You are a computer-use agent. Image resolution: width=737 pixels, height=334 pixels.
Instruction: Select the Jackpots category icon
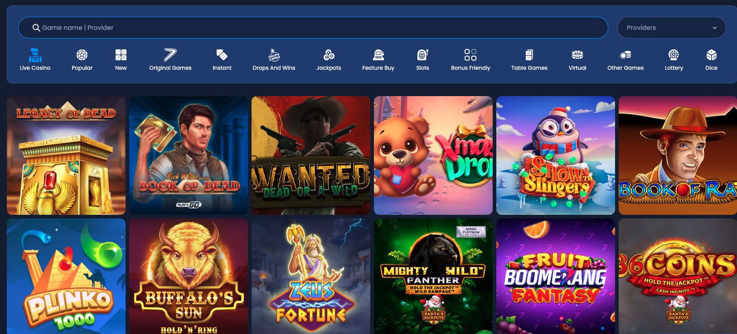tap(329, 55)
